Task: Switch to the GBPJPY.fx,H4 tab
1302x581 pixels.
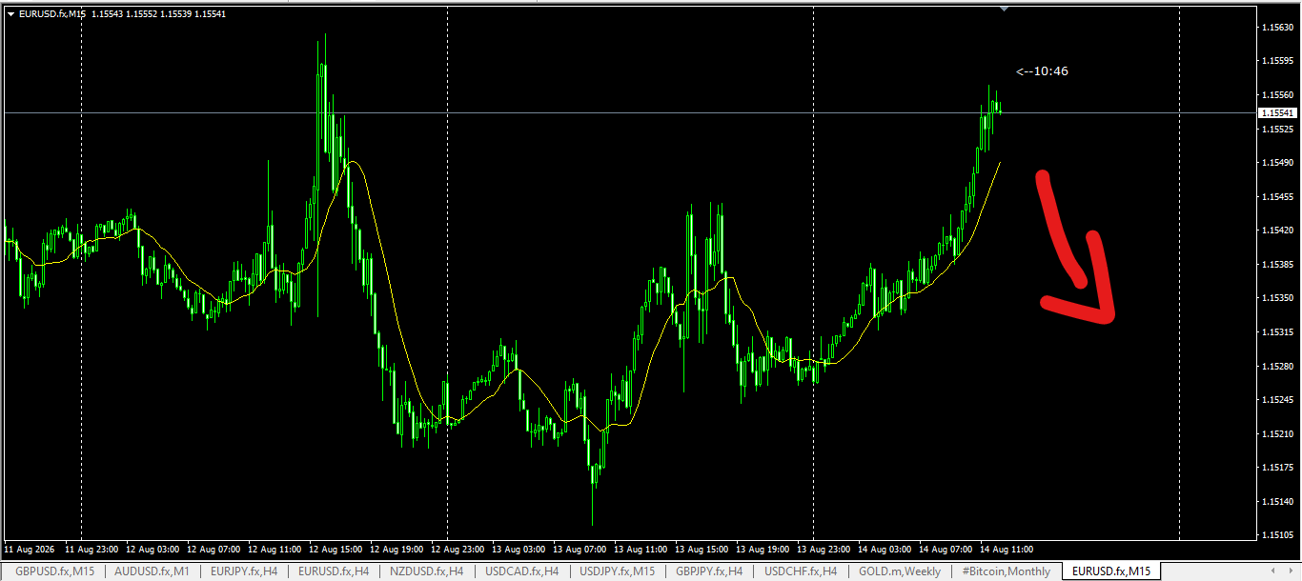Action: tap(709, 571)
